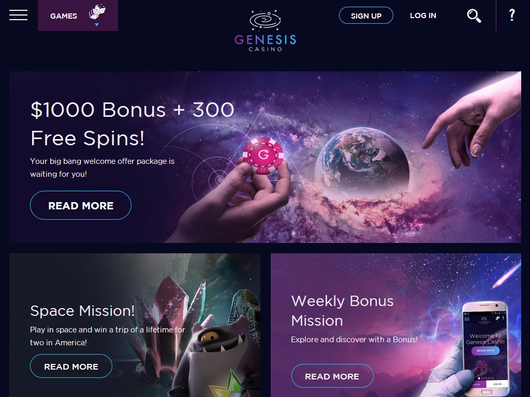Image resolution: width=530 pixels, height=397 pixels.
Task: Click the Sign Up button
Action: click(x=366, y=16)
